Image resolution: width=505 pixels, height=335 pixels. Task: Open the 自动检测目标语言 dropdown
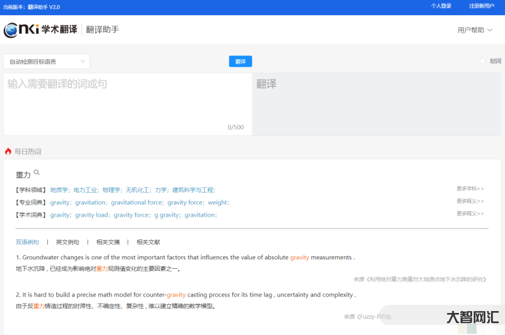[47, 61]
